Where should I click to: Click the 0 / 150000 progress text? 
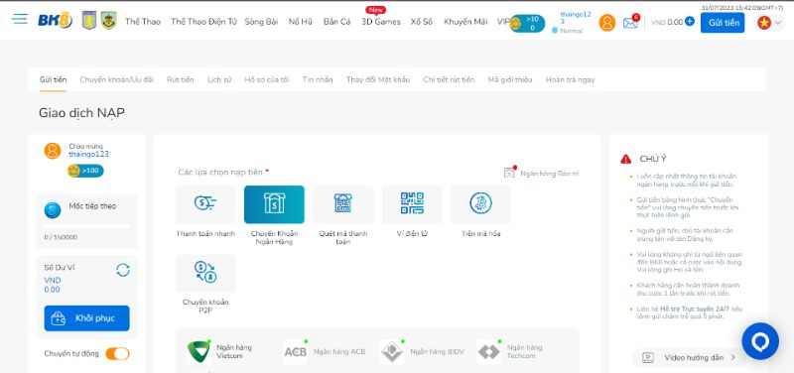[x=61, y=237]
